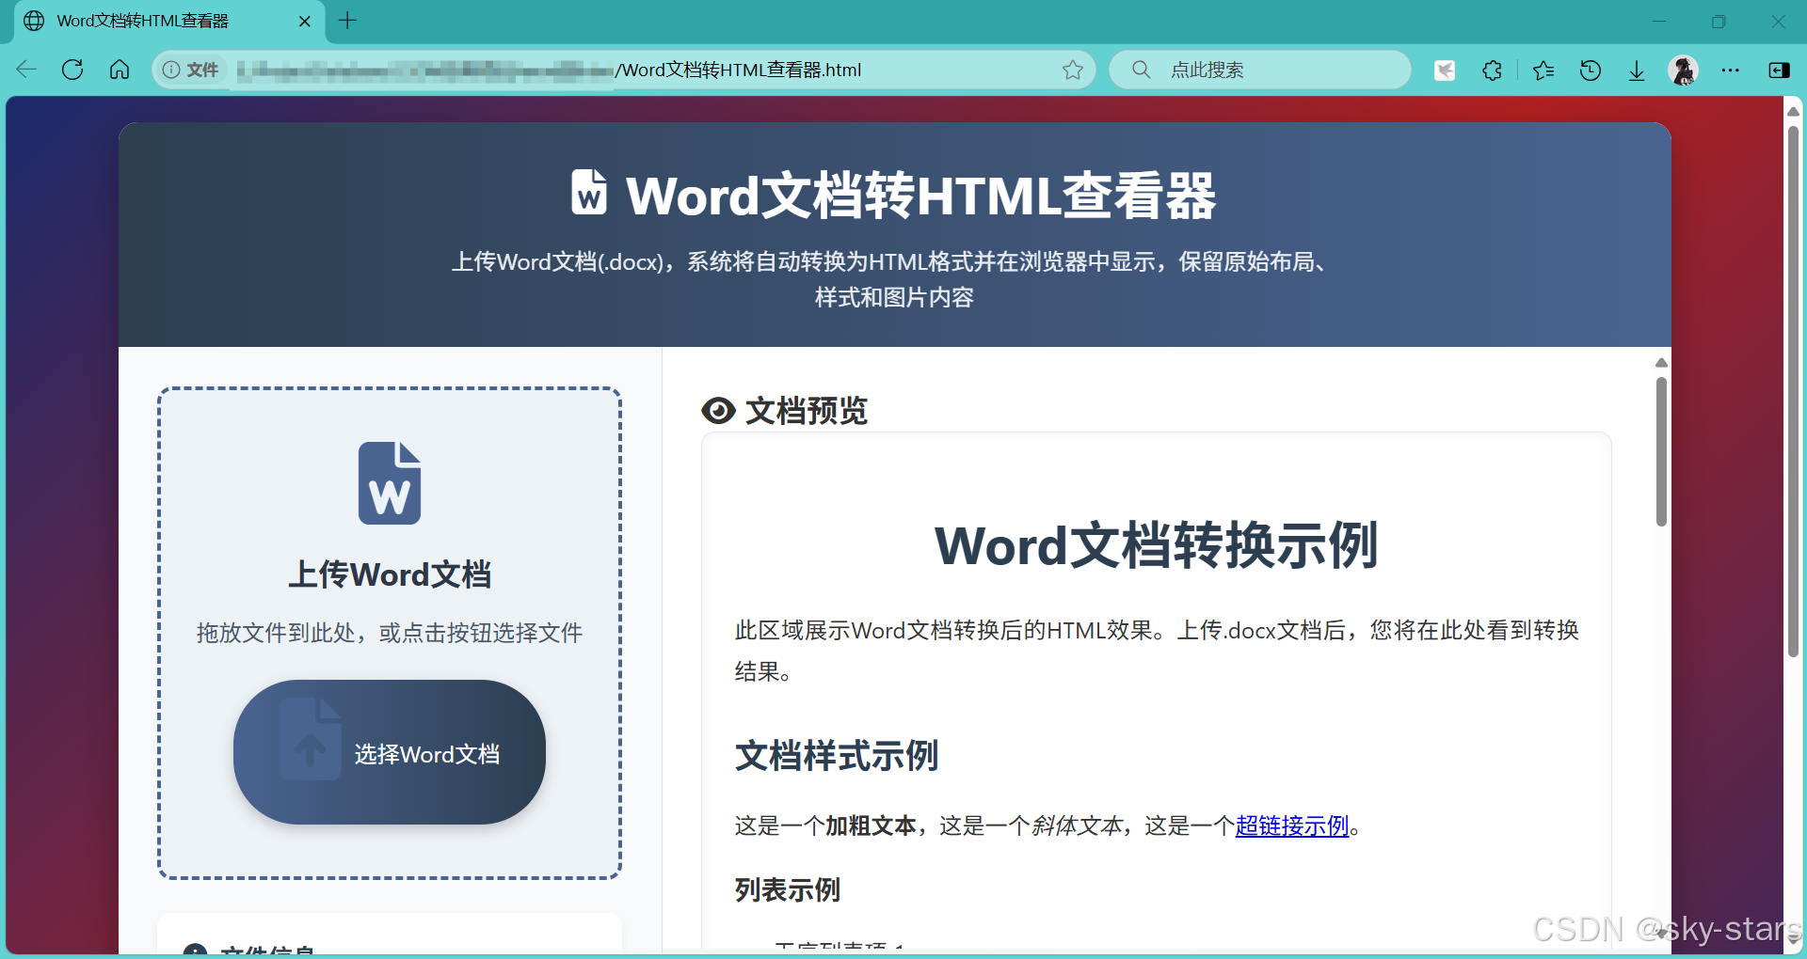The width and height of the screenshot is (1807, 959).
Task: Open the browsing history icon
Action: tap(1591, 70)
